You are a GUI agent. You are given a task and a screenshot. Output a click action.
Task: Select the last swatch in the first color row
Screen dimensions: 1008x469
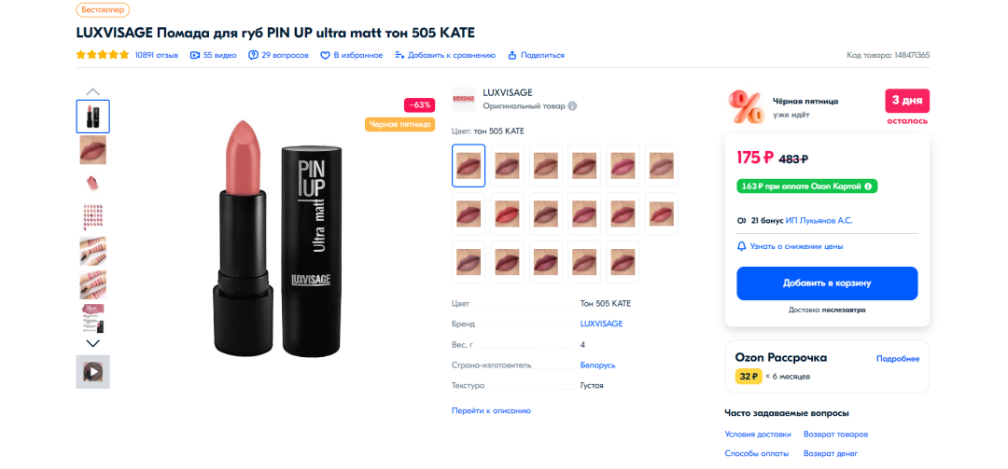662,165
